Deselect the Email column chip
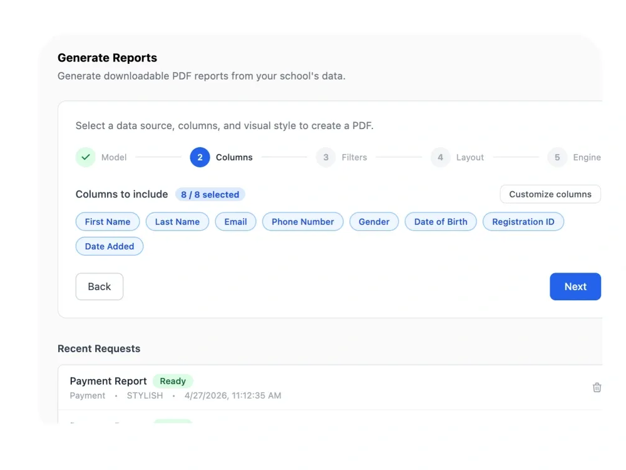 tap(235, 221)
